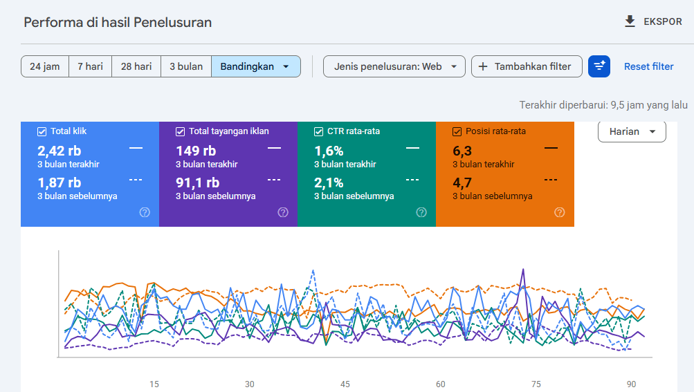Select the 28 hari date range

[136, 66]
